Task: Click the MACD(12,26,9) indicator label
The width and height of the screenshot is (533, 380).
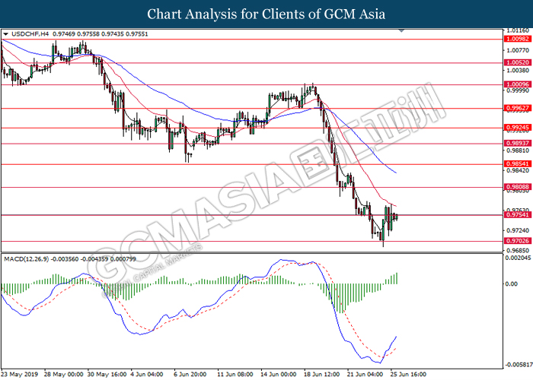Action: (x=26, y=259)
